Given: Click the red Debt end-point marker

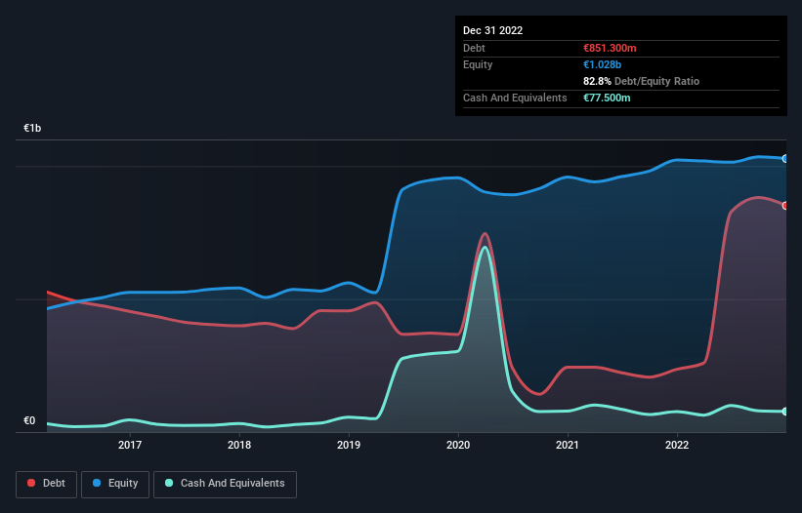Looking at the screenshot, I should coord(785,205).
